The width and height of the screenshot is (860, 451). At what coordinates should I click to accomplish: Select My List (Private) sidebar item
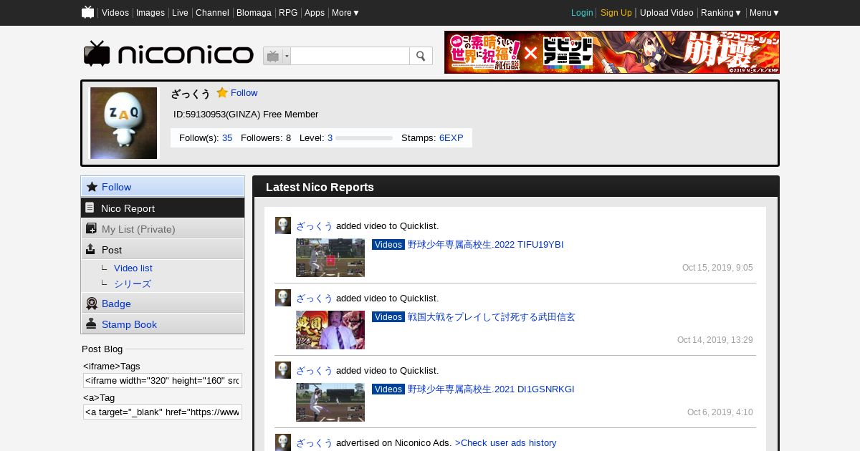tap(163, 228)
